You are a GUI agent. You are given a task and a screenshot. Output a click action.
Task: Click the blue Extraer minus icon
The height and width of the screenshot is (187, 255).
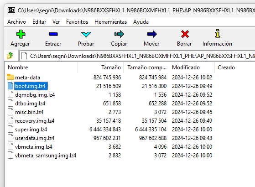(x=53, y=34)
